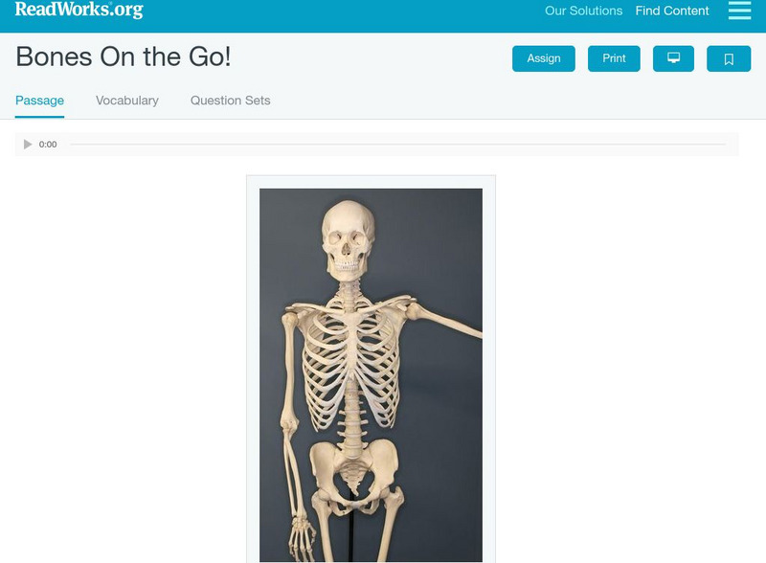Stay on the Passage tab
This screenshot has width=766, height=563.
39,101
